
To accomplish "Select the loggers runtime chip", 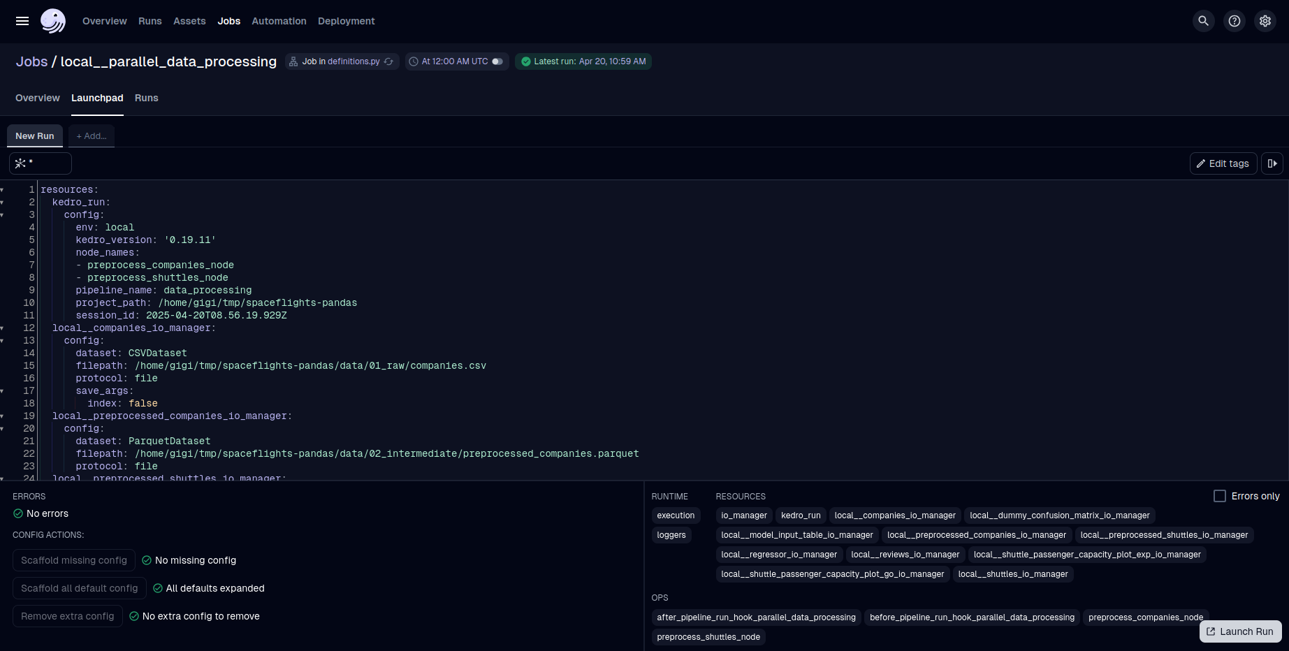I will [671, 535].
